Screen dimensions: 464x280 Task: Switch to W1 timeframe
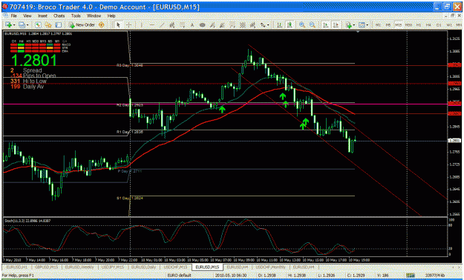coord(449,25)
